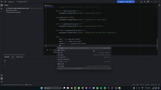
Task: Click Python 3.11 interpreter in status bar
Action: 154,85
